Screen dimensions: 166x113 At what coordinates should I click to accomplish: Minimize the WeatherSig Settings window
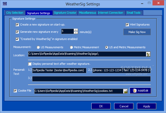click(x=142, y=4)
